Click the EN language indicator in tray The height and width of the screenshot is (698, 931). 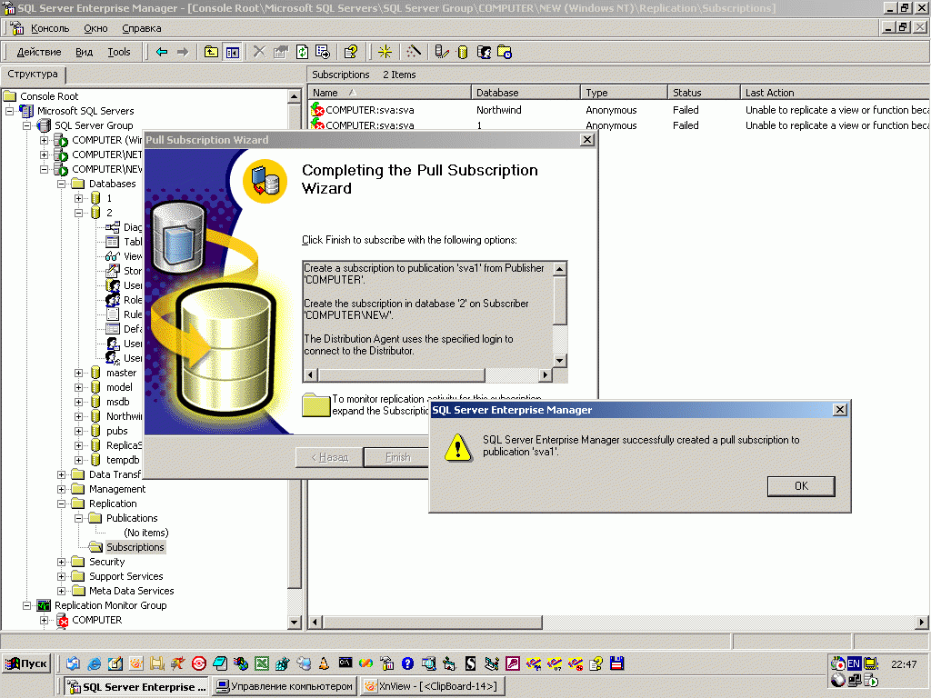pyautogui.click(x=854, y=663)
